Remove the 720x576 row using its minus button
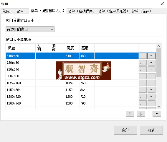167x142 pixels. pos(151,69)
